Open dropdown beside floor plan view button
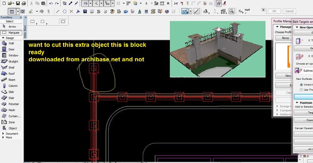This screenshot has width=313, height=163. click(18, 11)
